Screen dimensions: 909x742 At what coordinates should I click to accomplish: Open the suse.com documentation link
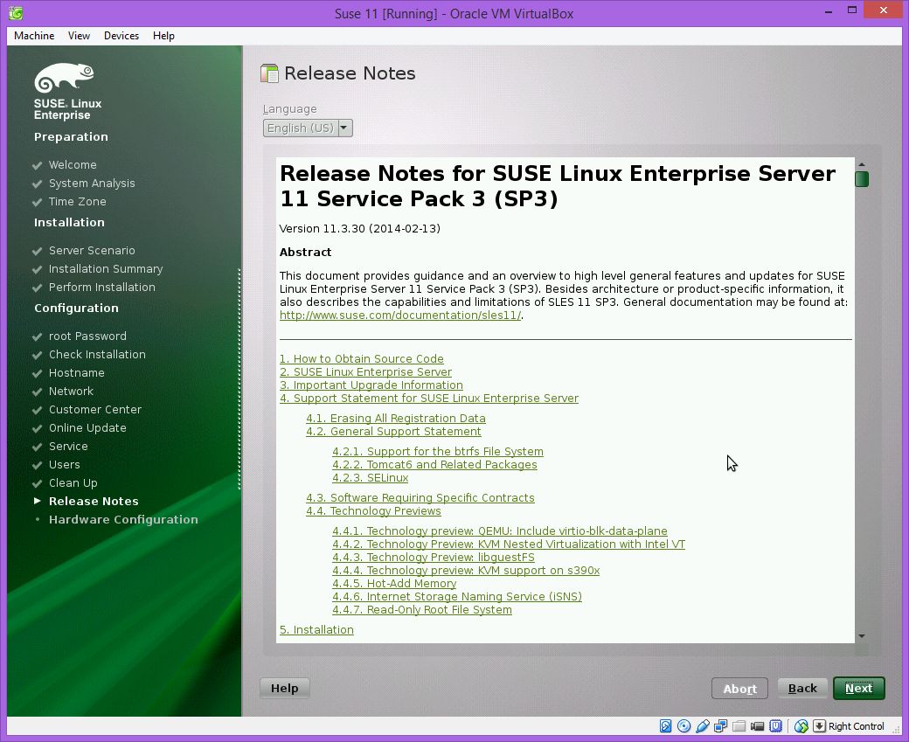point(400,316)
